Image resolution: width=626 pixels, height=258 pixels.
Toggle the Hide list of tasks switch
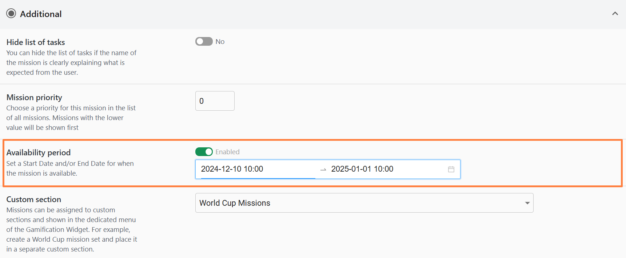tap(204, 41)
